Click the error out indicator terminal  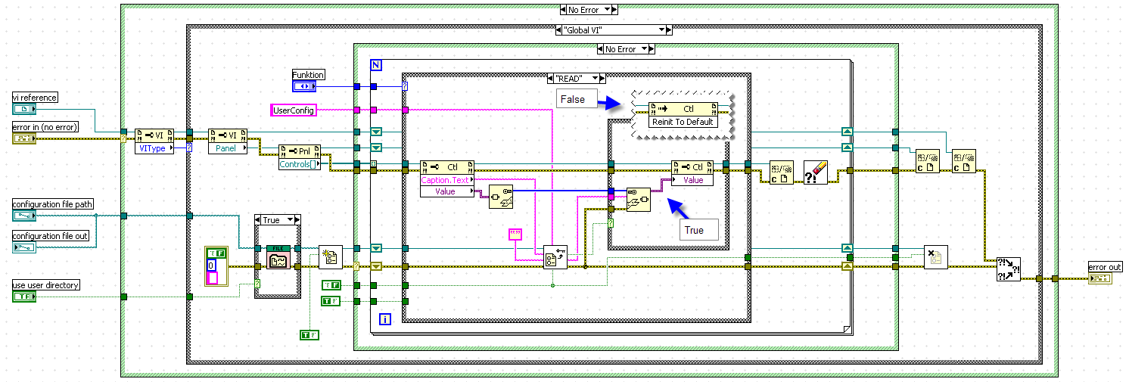point(1099,279)
